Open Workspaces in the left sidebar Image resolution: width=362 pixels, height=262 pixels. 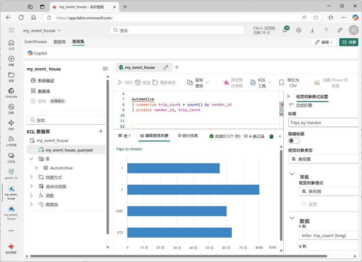(x=11, y=158)
